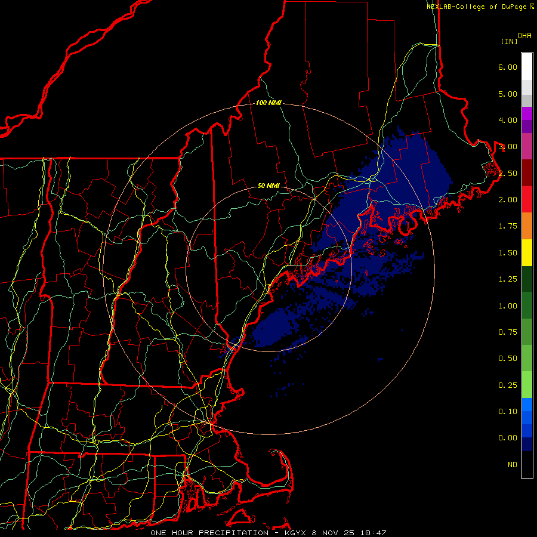Pick the dark red legend swatch

[527, 173]
